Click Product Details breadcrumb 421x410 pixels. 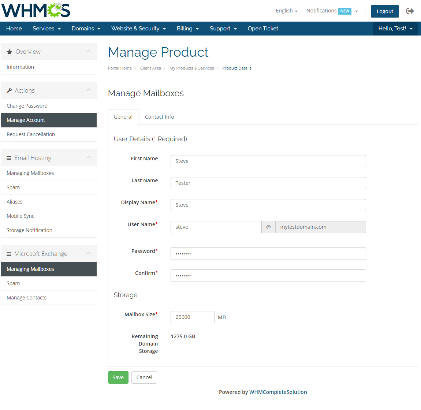(237, 68)
